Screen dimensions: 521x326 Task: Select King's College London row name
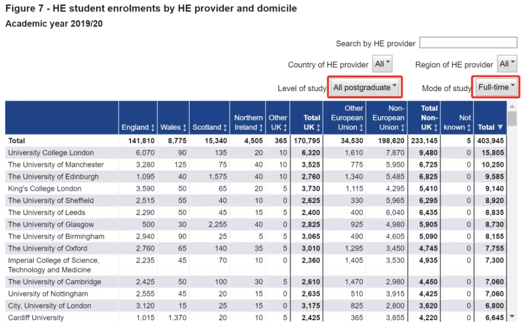pyautogui.click(x=44, y=189)
